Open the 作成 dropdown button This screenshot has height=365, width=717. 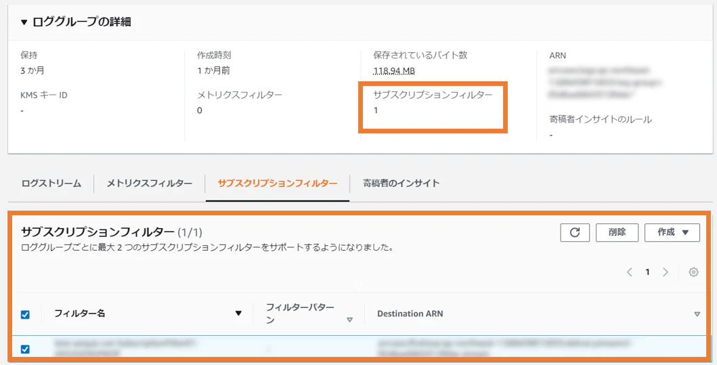(672, 232)
